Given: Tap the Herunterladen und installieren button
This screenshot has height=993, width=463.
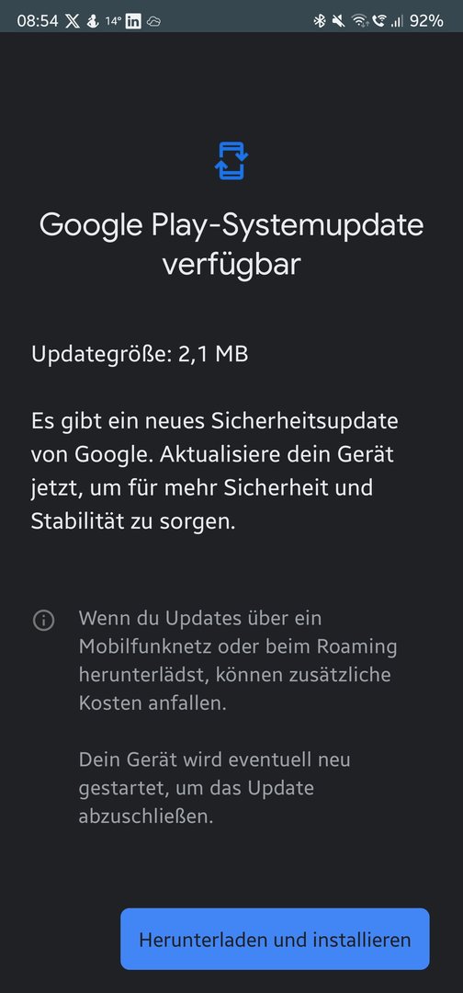Looking at the screenshot, I should coord(275,939).
